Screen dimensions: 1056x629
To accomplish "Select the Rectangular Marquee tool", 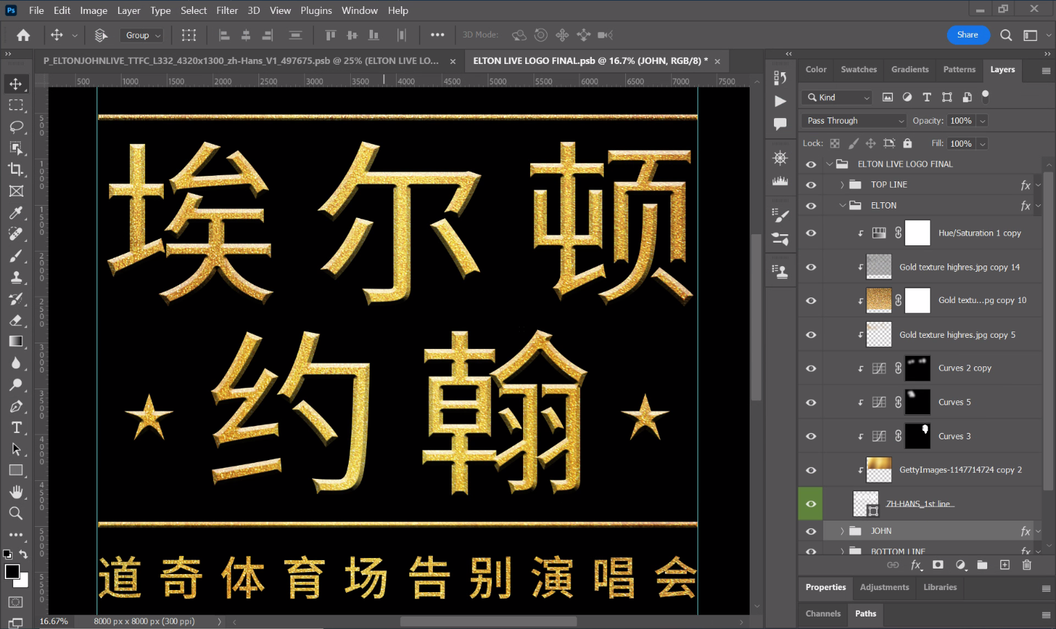I will 15,106.
